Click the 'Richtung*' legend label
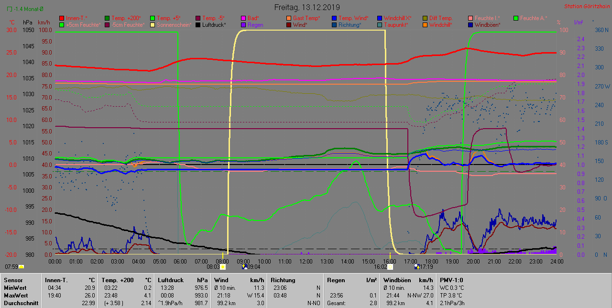This screenshot has width=612, height=308. (x=350, y=24)
